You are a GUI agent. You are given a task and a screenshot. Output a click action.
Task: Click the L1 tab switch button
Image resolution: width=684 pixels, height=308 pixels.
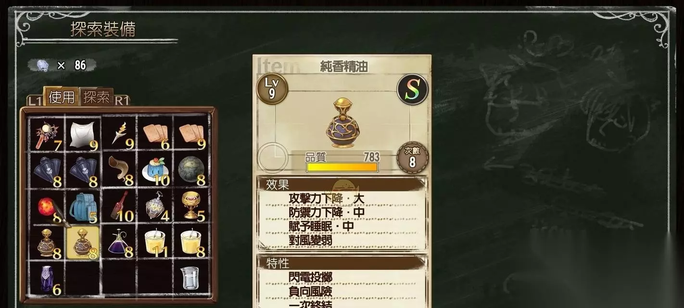tap(35, 101)
